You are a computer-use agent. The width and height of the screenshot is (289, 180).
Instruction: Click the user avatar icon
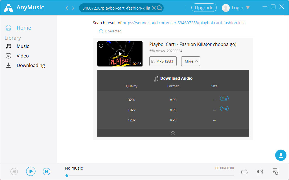pyautogui.click(x=225, y=8)
